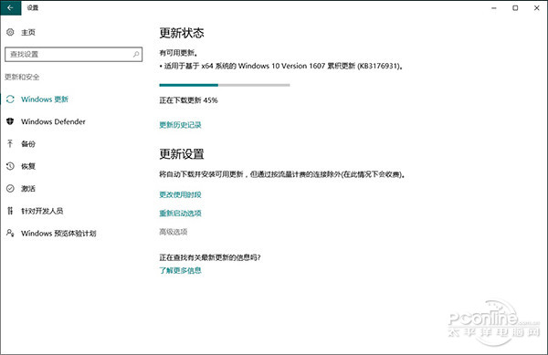Click the 激活 checkmark circle icon
The width and height of the screenshot is (548, 355).
10,189
